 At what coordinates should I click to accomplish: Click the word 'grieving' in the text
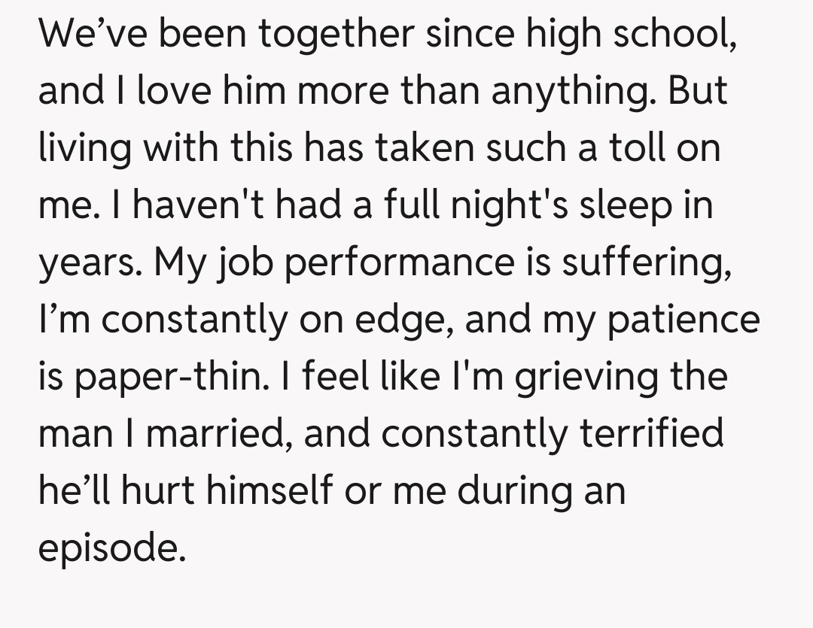580,377
